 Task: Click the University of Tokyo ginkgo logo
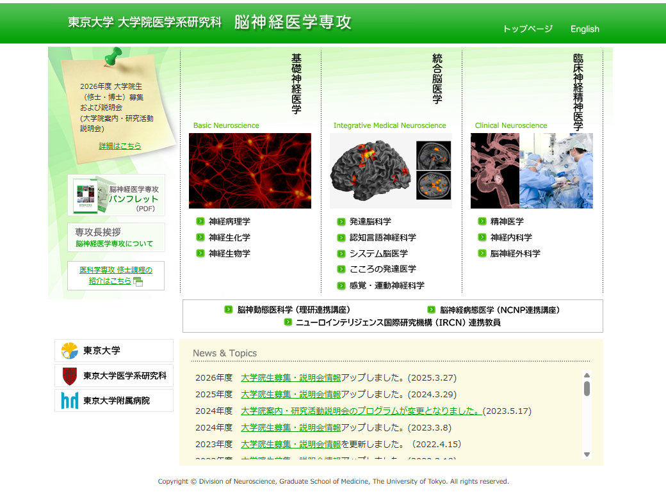click(70, 351)
